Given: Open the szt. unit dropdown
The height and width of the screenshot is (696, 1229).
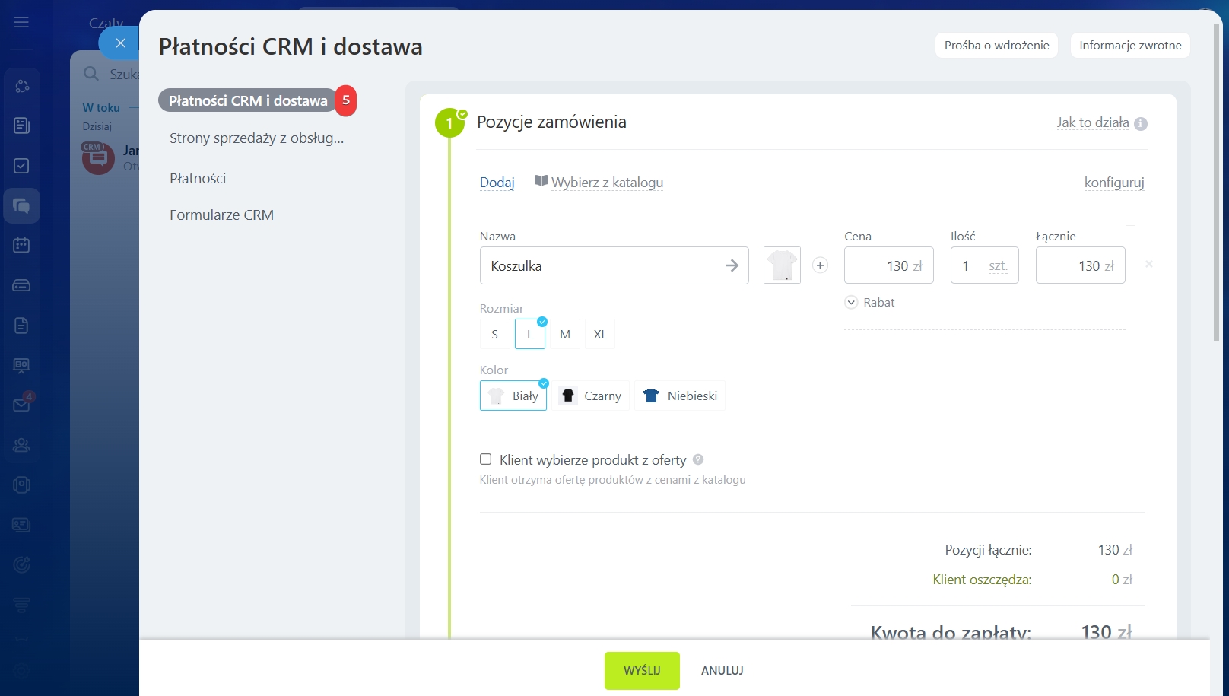Looking at the screenshot, I should pos(998,266).
